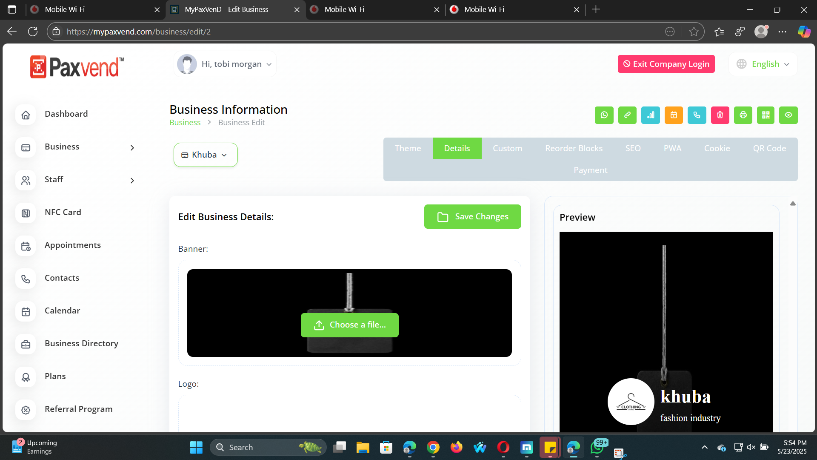Click Choose a file on banner

coord(349,325)
